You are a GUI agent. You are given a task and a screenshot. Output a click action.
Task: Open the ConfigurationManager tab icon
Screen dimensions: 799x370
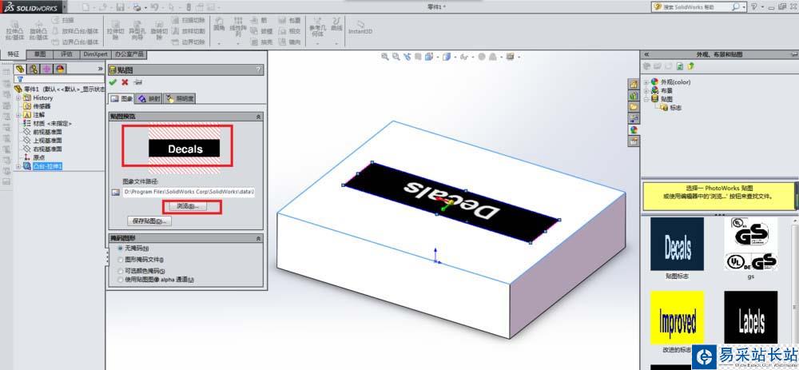click(47, 69)
